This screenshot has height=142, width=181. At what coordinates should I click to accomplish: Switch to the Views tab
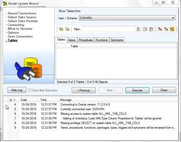click(x=71, y=40)
